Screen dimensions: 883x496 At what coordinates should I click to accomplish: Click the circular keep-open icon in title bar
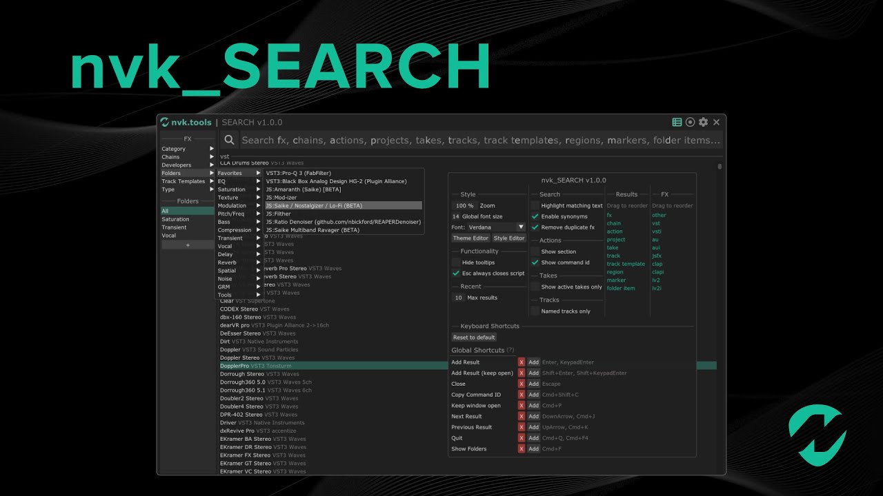690,122
